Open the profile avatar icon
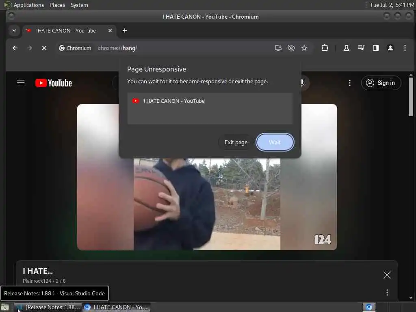Viewport: 416px width, 312px height. [x=390, y=48]
